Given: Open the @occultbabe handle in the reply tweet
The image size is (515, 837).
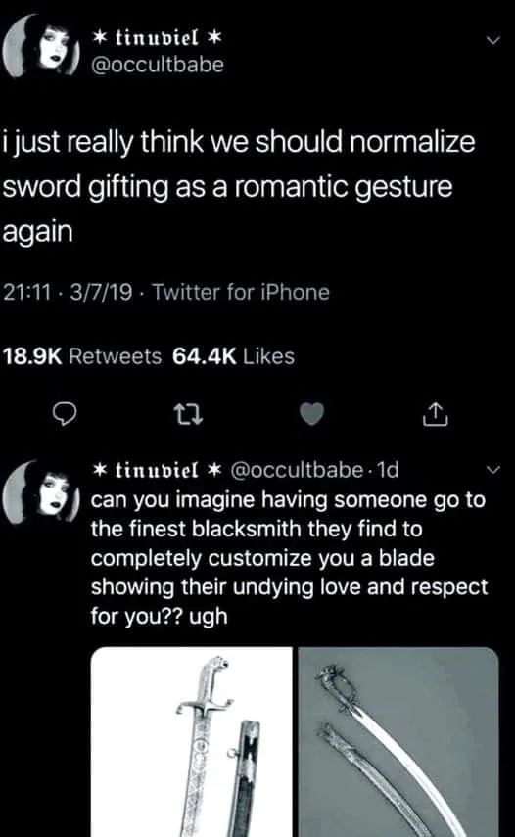Looking at the screenshot, I should pos(297,470).
